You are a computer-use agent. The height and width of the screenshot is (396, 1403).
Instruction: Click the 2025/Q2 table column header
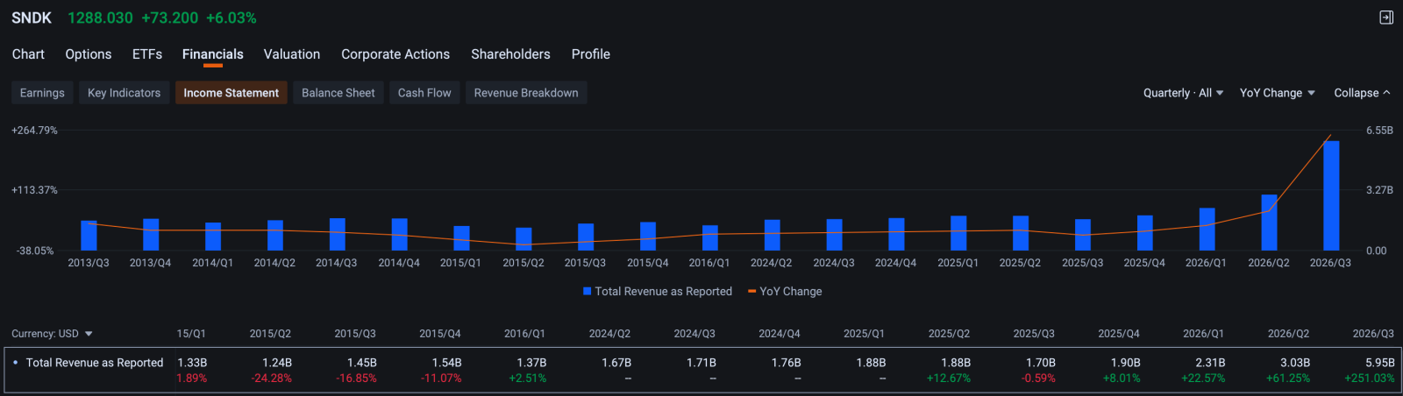coord(949,334)
